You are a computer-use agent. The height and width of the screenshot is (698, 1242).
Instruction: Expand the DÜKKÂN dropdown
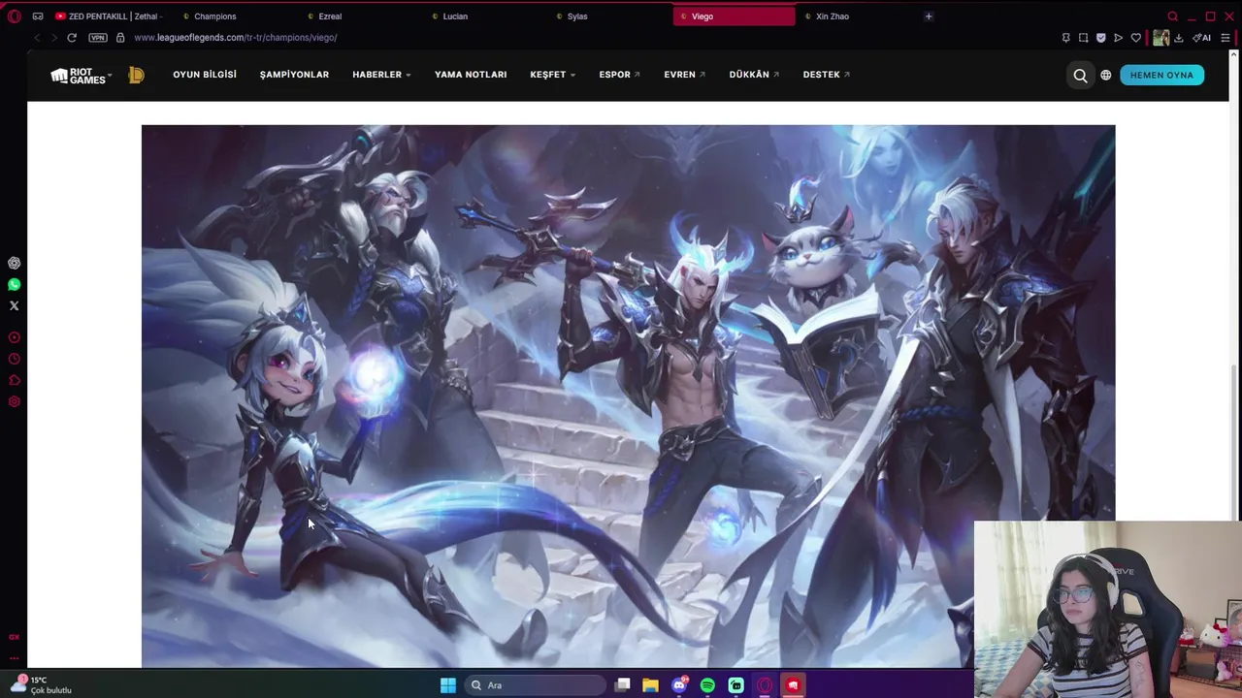pos(754,75)
